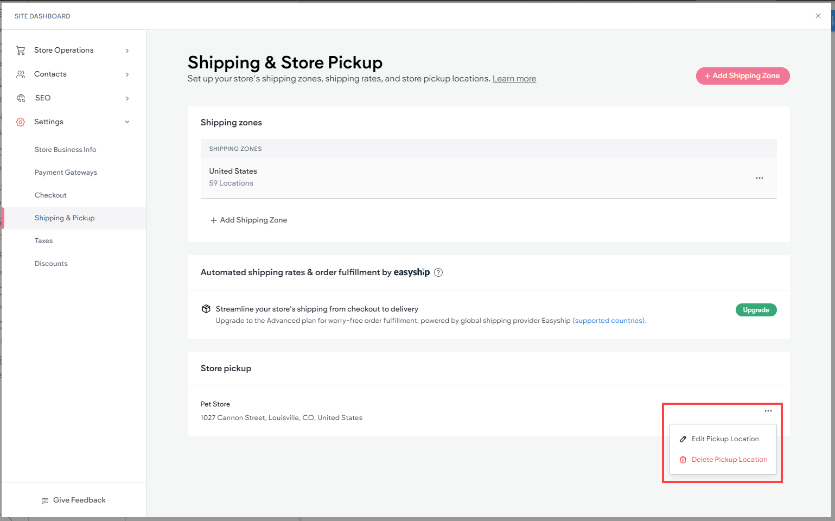Open the easyship help question mark icon
The image size is (835, 521).
coord(438,272)
